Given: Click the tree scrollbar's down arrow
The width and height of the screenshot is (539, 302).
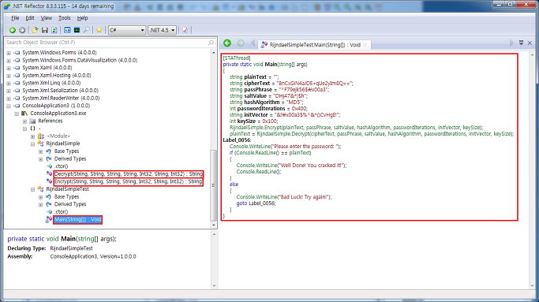Looking at the screenshot, I should pyautogui.click(x=213, y=225).
